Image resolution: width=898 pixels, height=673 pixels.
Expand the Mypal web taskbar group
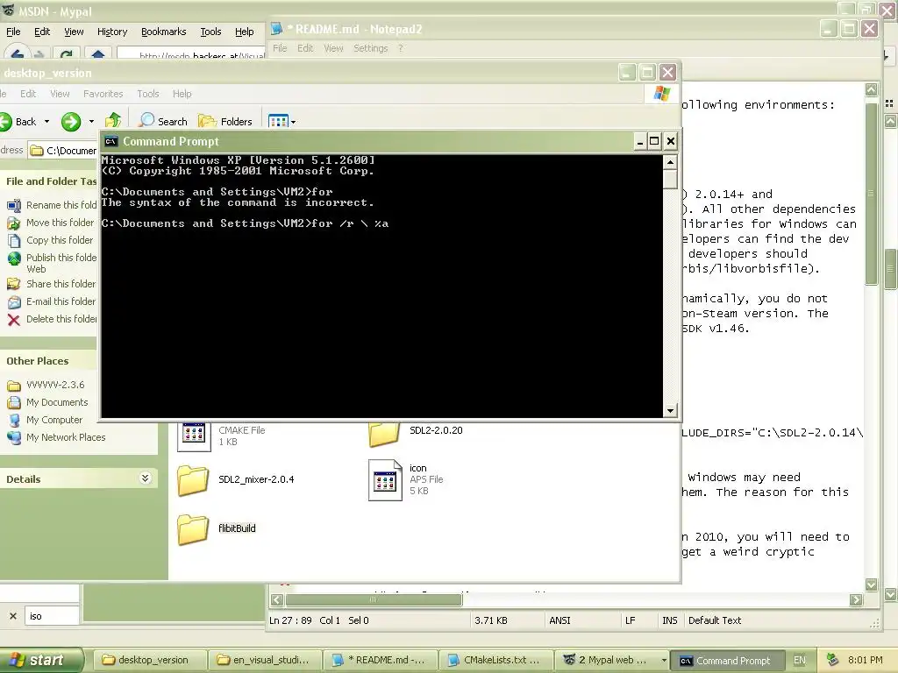pos(664,660)
